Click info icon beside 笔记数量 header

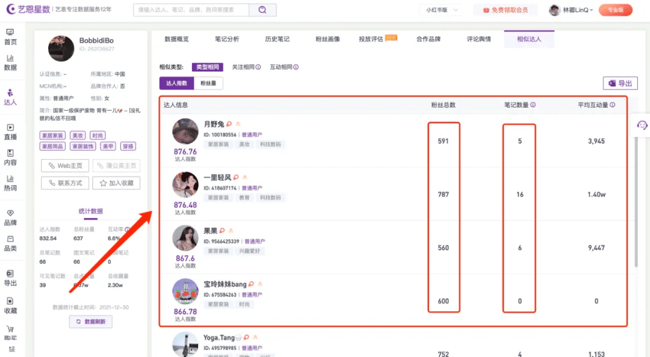(533, 105)
